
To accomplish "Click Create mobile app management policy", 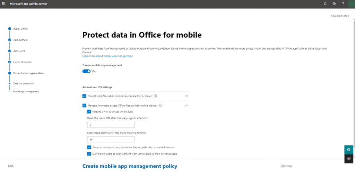I will pos(130,166).
